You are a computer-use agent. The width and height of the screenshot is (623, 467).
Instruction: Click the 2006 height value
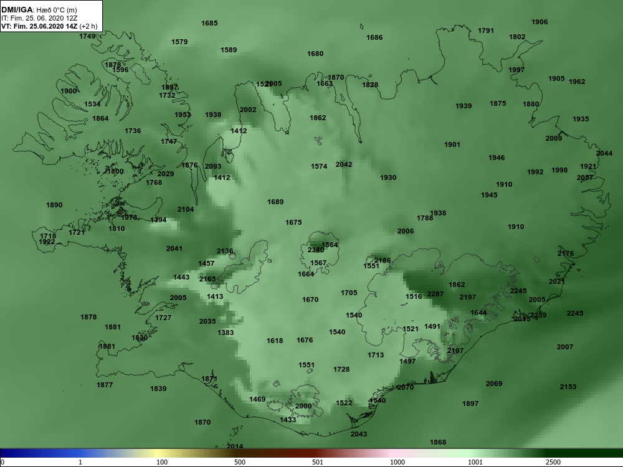406,231
